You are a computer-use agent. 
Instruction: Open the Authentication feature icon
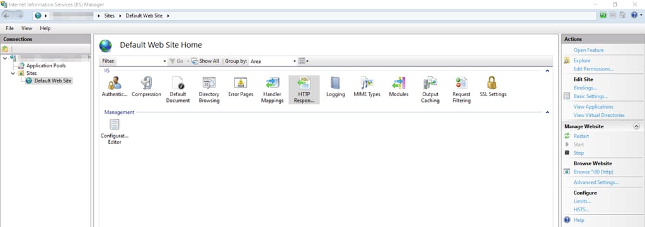pyautogui.click(x=115, y=87)
